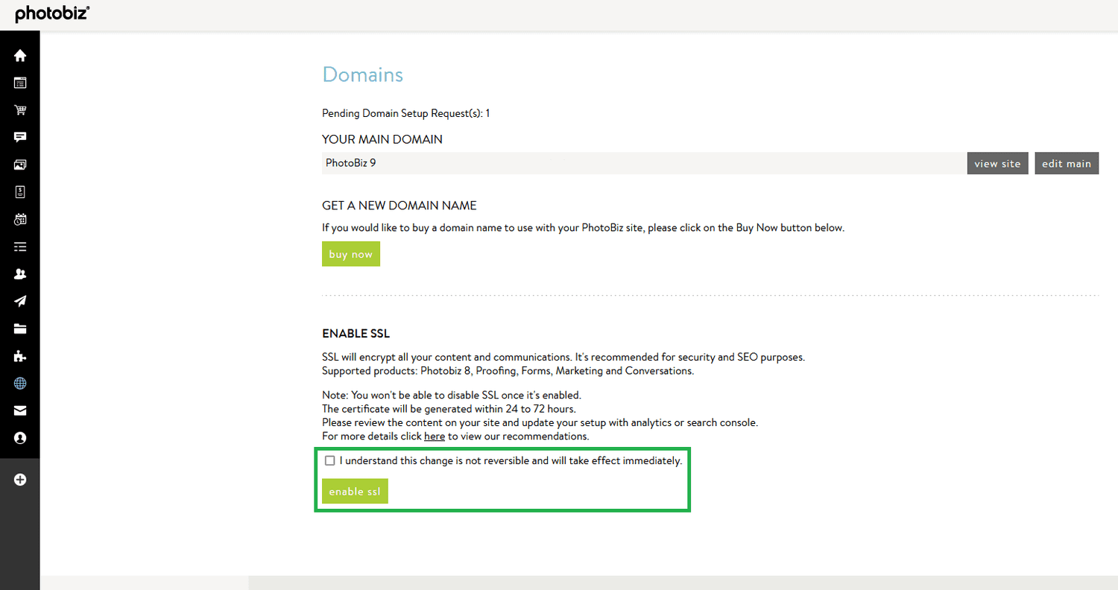Image resolution: width=1118 pixels, height=590 pixels.
Task: Click the plus icon to add new
Action: (x=19, y=480)
